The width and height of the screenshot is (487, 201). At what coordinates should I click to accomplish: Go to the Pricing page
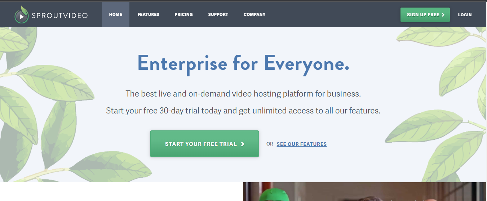coord(184,14)
